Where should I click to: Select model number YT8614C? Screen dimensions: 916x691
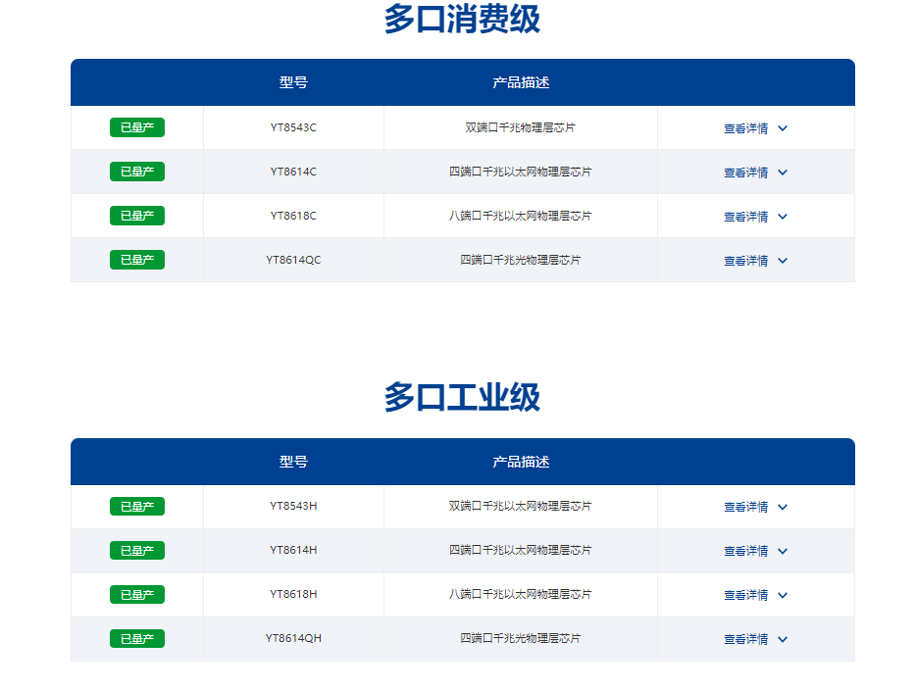pyautogui.click(x=293, y=172)
